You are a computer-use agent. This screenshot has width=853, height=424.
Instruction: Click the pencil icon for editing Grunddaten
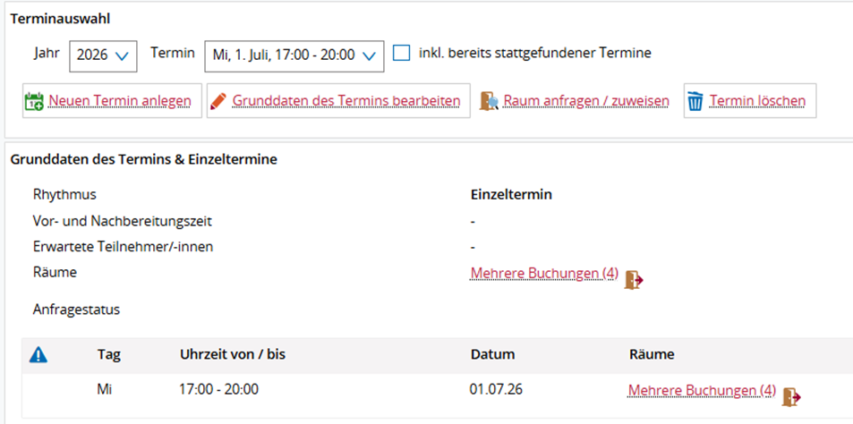218,101
